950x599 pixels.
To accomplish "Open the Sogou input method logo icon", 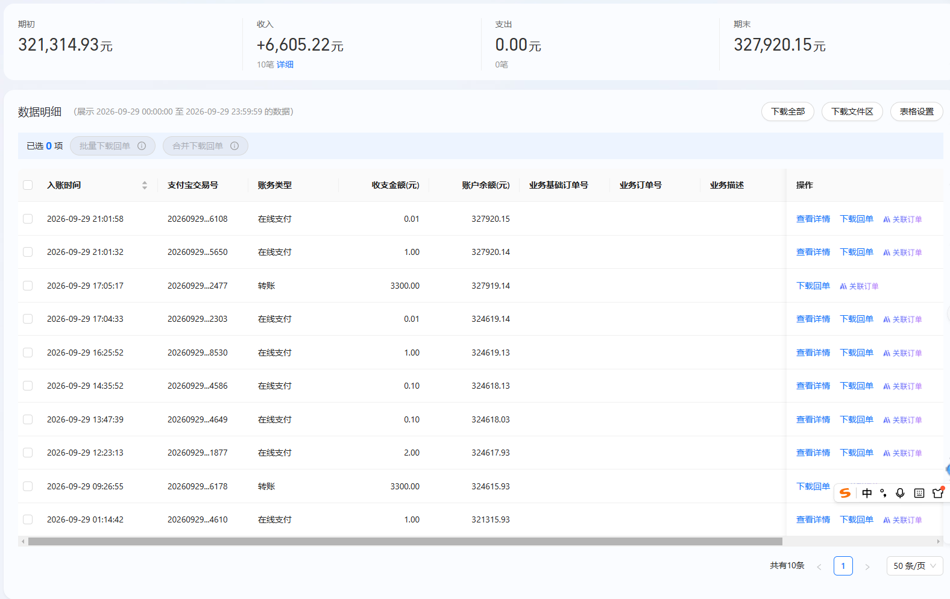I will coord(845,493).
